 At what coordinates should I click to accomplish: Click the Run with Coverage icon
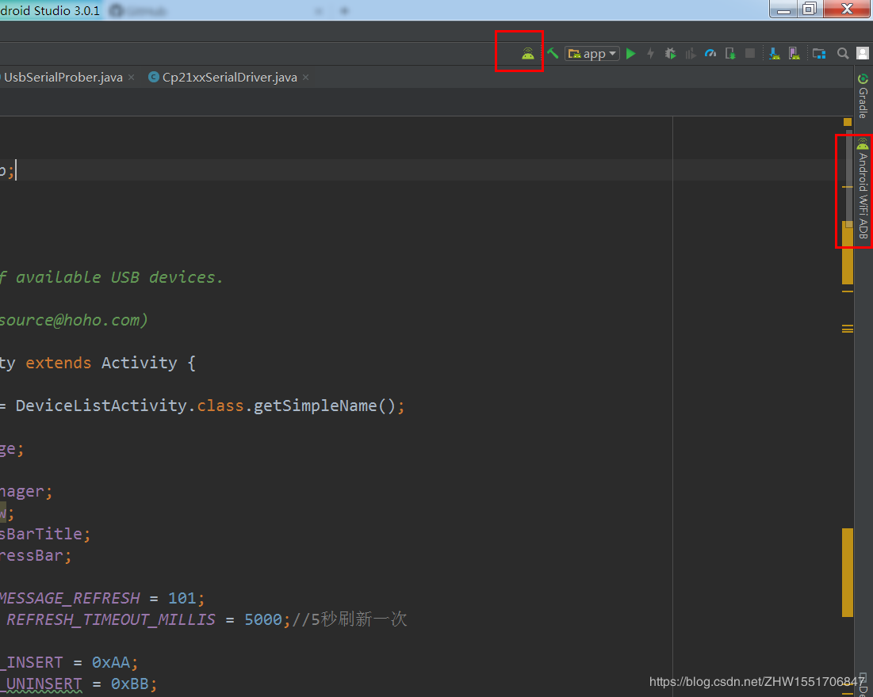coord(691,53)
